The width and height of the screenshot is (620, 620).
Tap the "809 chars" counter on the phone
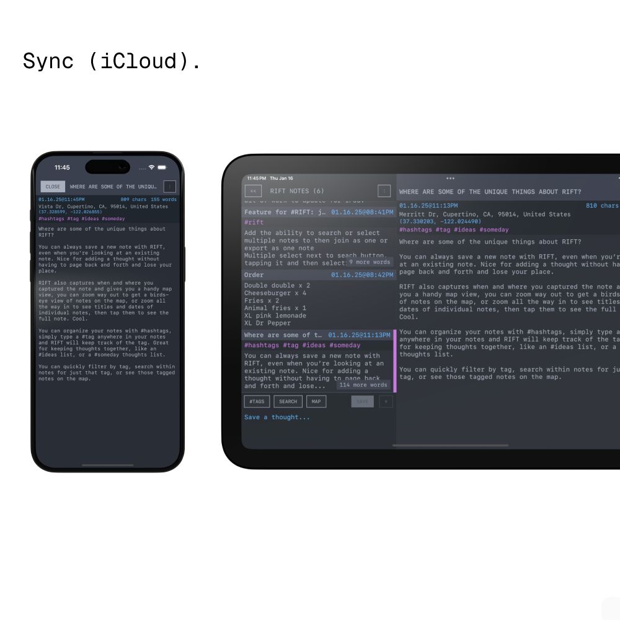[133, 200]
